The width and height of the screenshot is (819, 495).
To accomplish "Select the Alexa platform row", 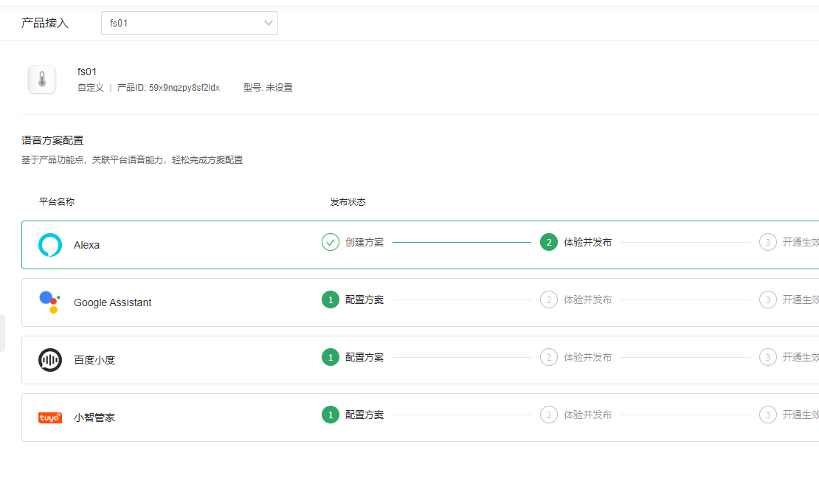I will [x=184, y=245].
